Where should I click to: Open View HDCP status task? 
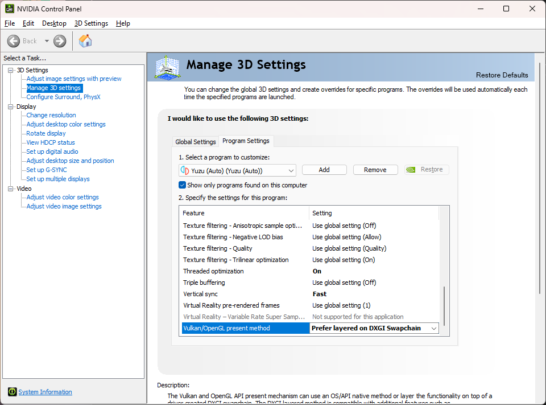(x=51, y=142)
